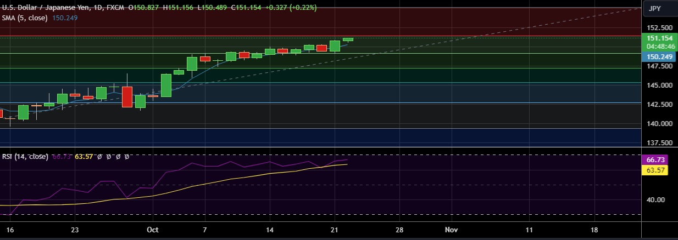Click the 150.249 value in the SMA legend
Screen dimensions: 678x240
tap(65, 18)
